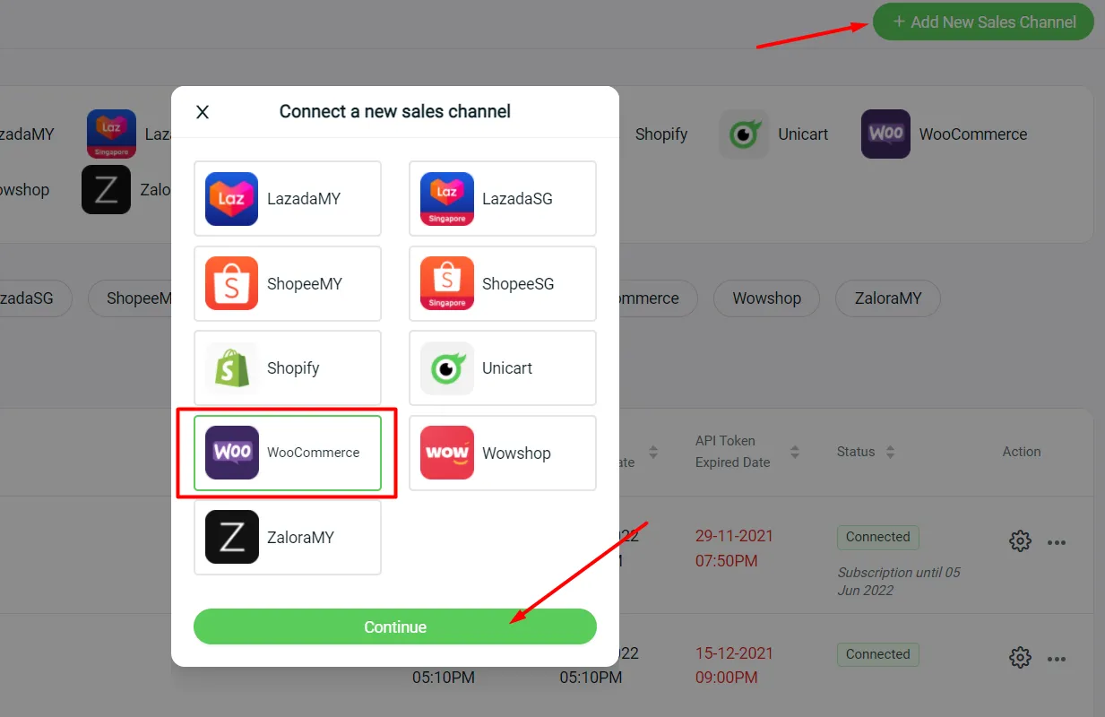Image resolution: width=1105 pixels, height=717 pixels.
Task: Pick the ShopeeMY shopping bag icon
Action: [x=232, y=283]
